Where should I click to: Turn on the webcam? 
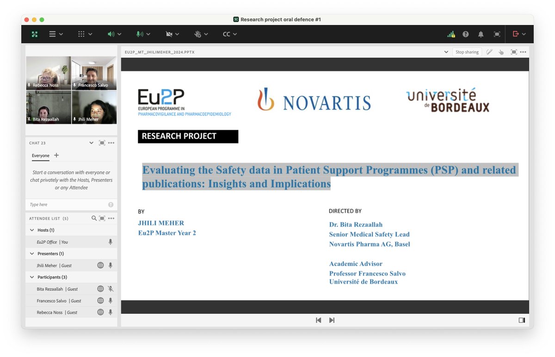click(169, 34)
